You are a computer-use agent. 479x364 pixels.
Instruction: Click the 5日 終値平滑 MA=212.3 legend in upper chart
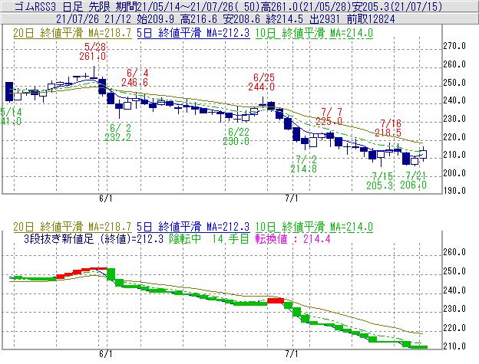[193, 33]
